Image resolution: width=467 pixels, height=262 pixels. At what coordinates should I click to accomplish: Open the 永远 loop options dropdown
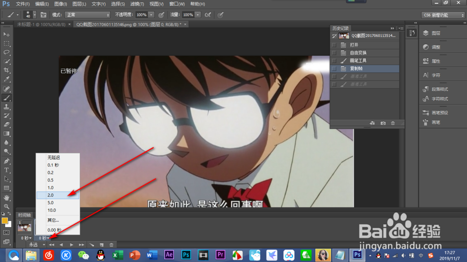[37, 245]
